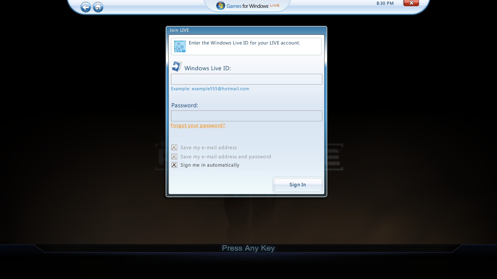Focus the Password input field

247,116
